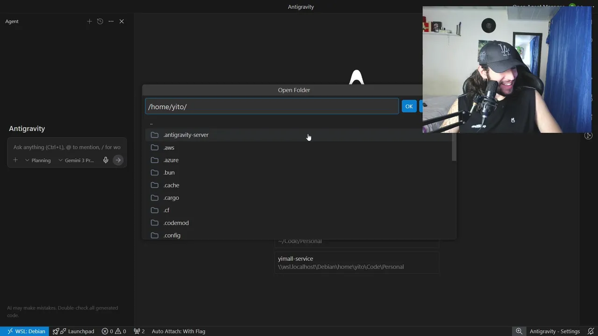598x336 pixels.
Task: Select the .codemod folder
Action: click(299, 223)
